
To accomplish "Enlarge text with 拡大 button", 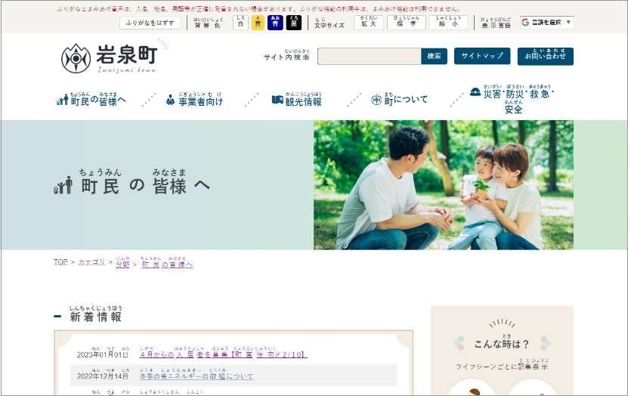I will click(369, 23).
